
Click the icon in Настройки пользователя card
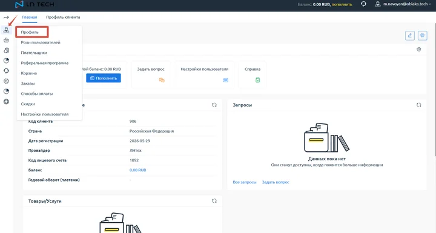click(225, 80)
